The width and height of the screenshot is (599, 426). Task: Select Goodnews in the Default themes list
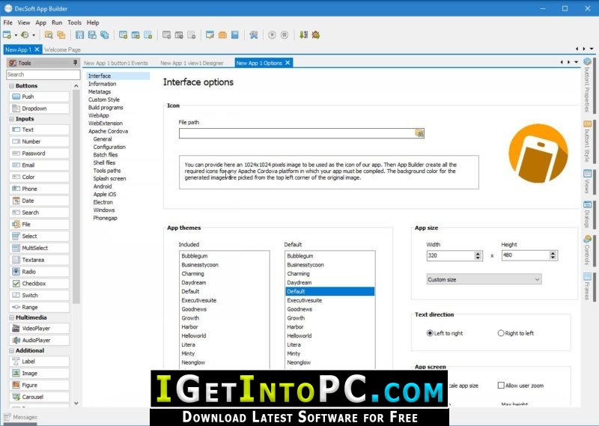point(300,309)
